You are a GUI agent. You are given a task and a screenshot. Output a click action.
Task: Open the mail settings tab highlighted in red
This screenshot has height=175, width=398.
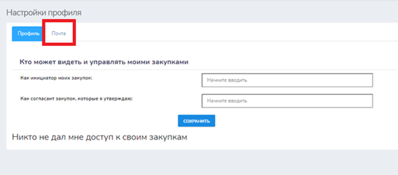[x=58, y=33]
